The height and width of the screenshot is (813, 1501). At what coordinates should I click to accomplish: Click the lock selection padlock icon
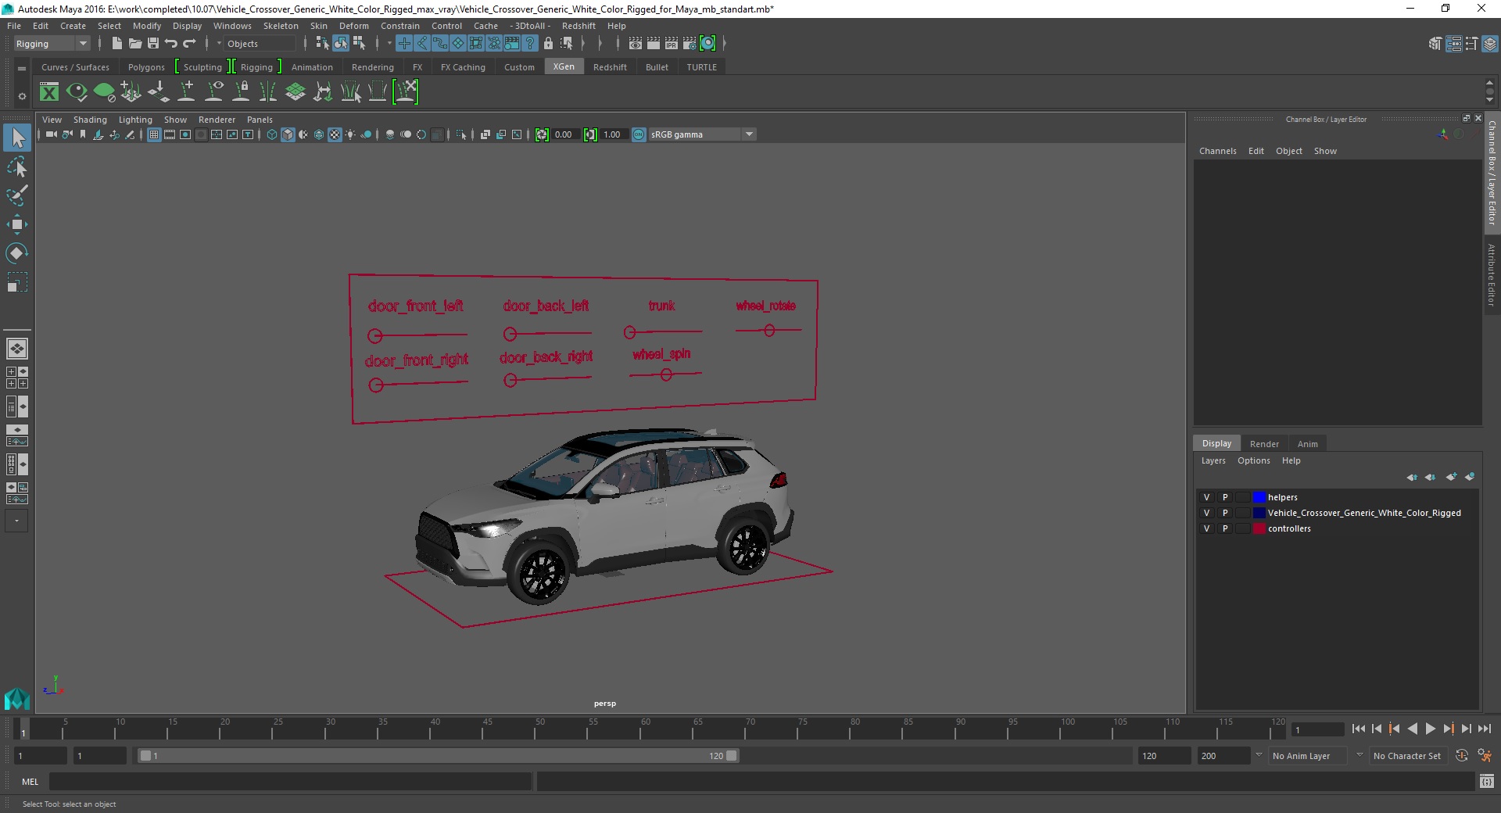548,44
